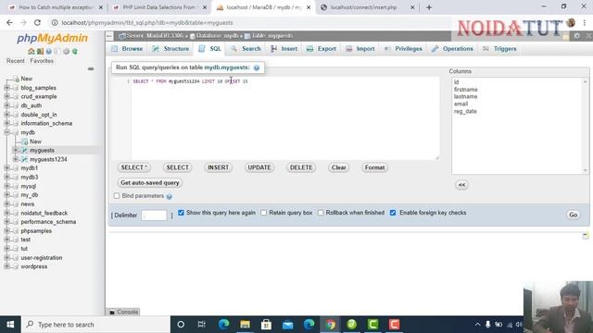
Task: Click the collapse-all link icon in sidebar
Action: (91, 68)
